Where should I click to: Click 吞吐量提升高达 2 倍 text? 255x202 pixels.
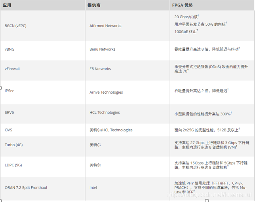pos(201,91)
